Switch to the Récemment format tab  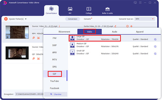[64, 32]
